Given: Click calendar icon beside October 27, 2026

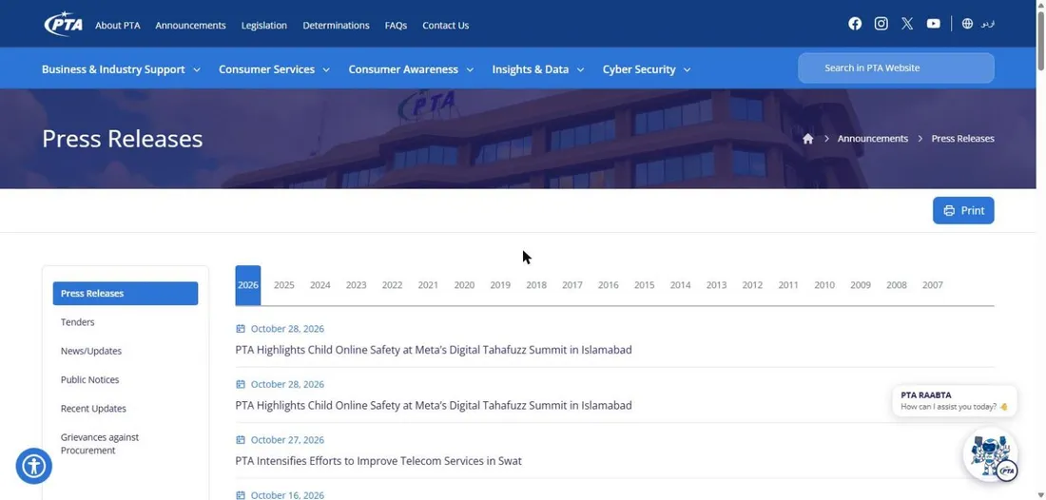Looking at the screenshot, I should tap(241, 440).
